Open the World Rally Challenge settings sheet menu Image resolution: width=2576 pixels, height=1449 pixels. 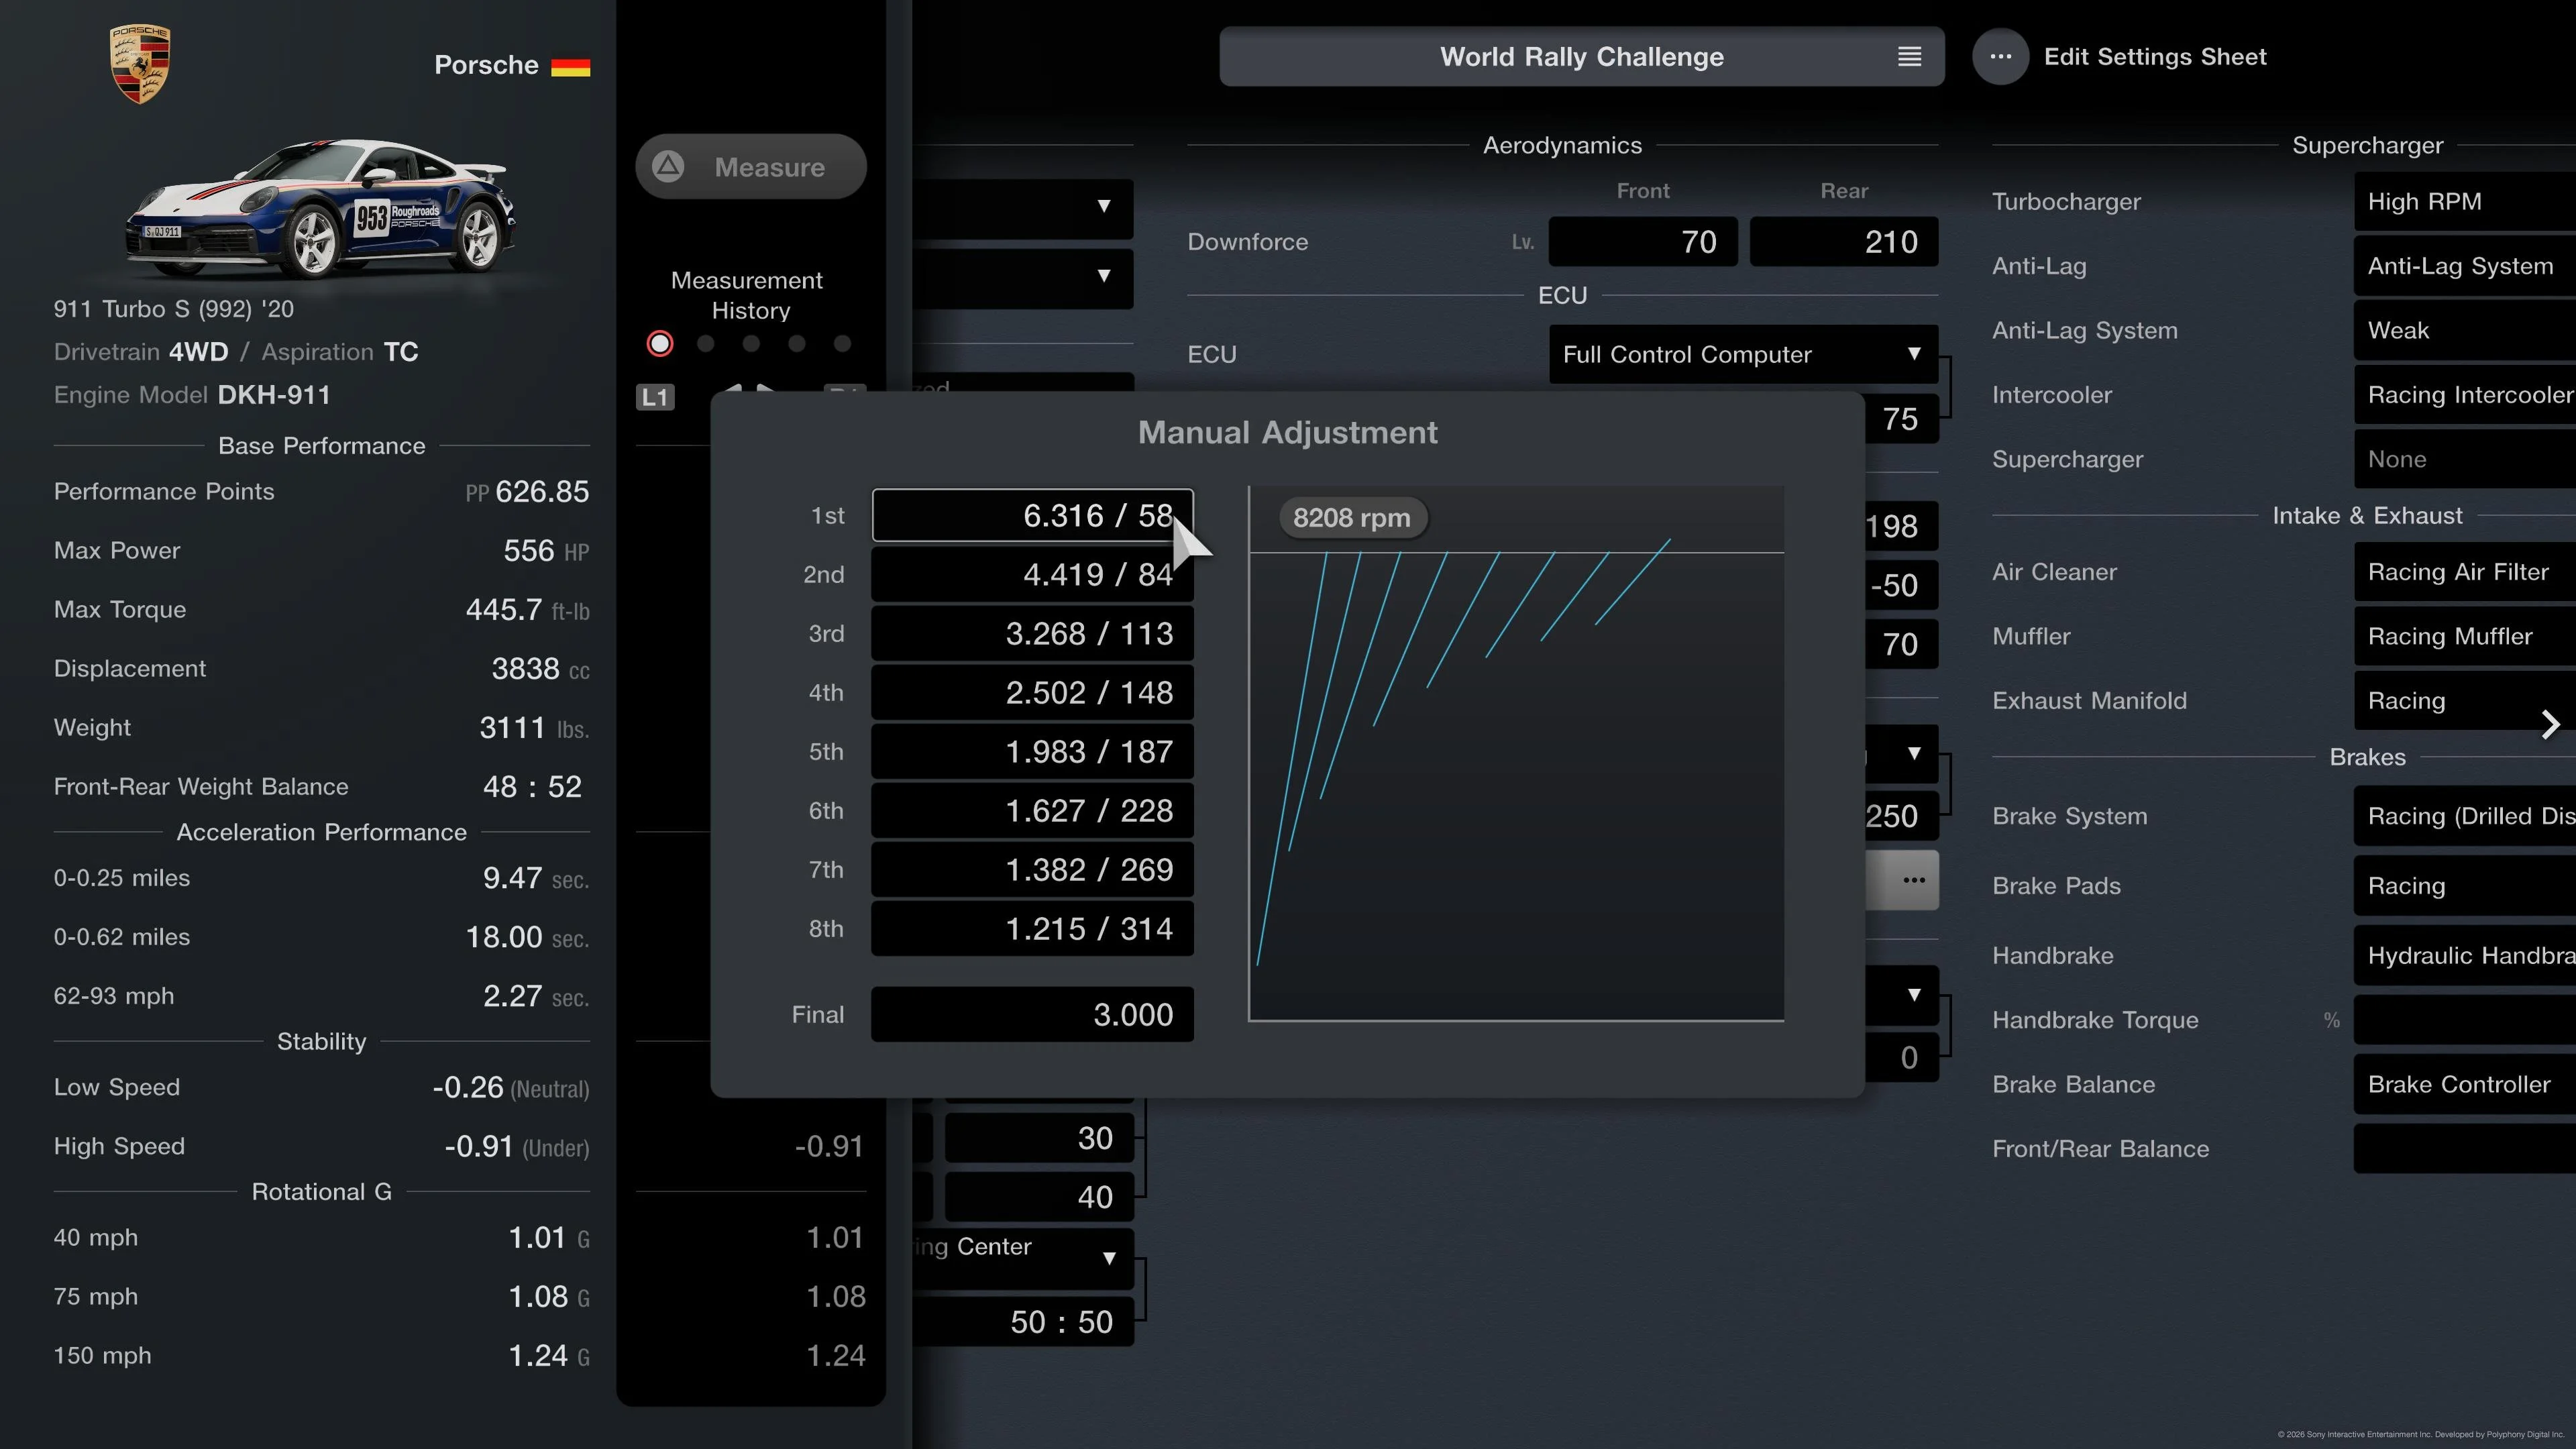(1582, 57)
